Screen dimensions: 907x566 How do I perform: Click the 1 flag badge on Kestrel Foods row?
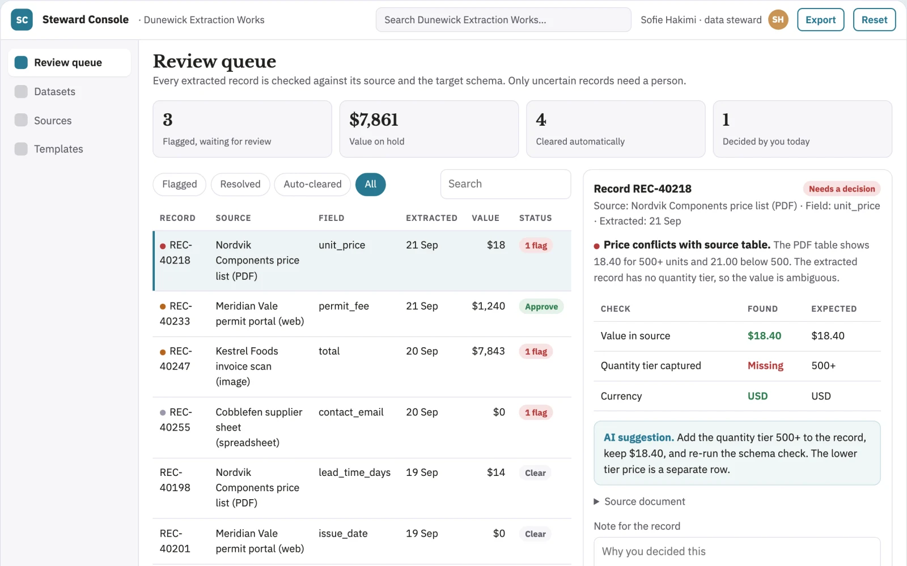pyautogui.click(x=536, y=351)
